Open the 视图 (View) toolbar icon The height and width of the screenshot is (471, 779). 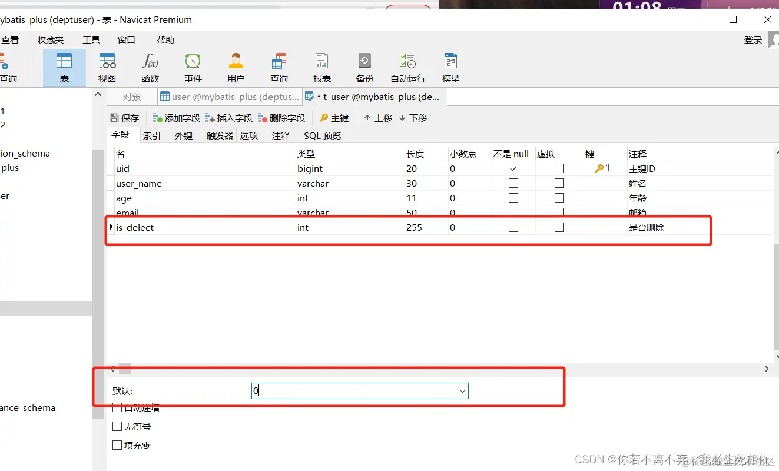107,67
